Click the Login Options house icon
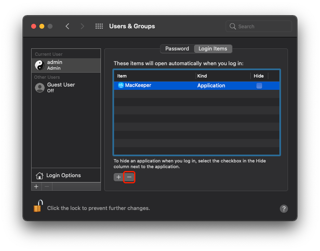Viewport: 320px width, 251px height. tap(39, 176)
